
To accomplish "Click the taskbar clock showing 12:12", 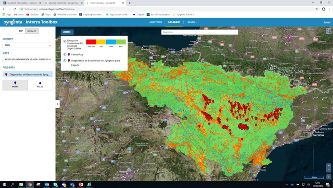I will (x=318, y=184).
